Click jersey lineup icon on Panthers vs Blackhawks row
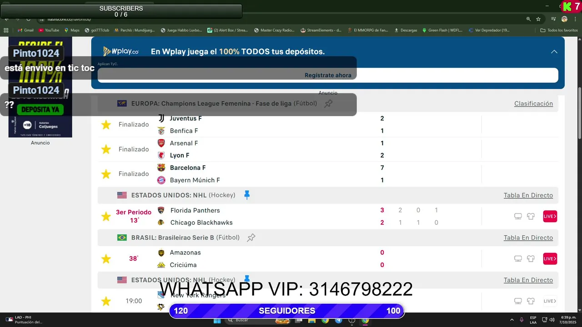 531,216
